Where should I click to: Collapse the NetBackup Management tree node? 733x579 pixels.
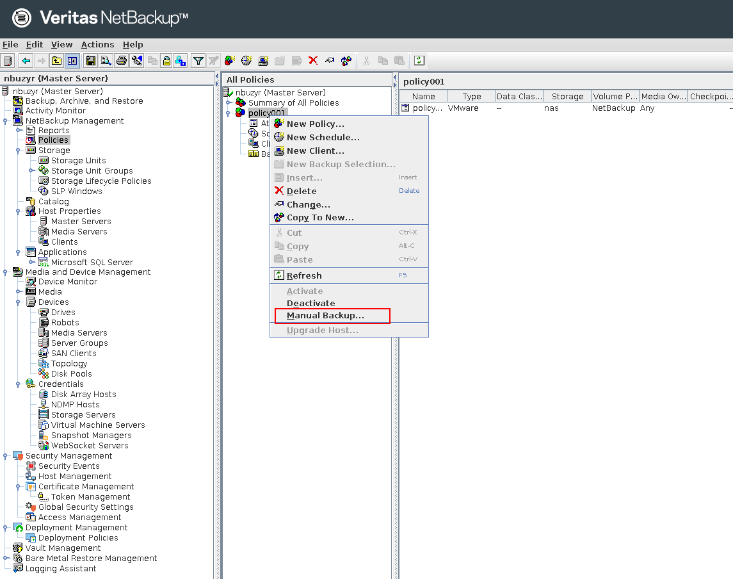tap(5, 121)
